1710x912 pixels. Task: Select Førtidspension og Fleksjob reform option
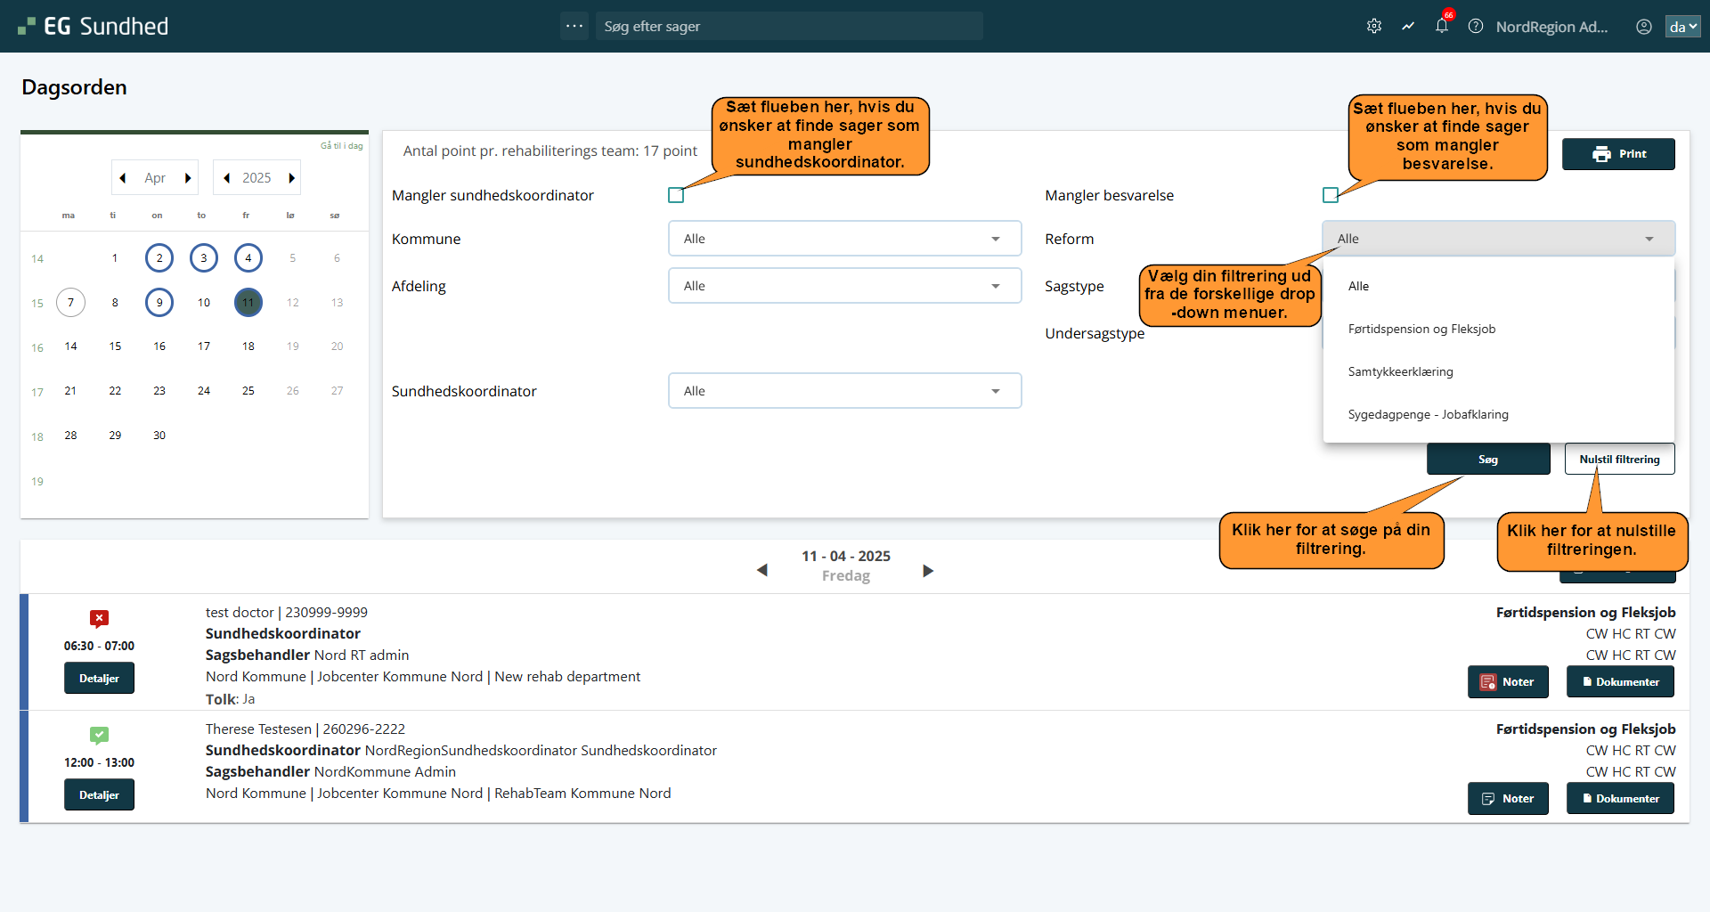(x=1421, y=329)
